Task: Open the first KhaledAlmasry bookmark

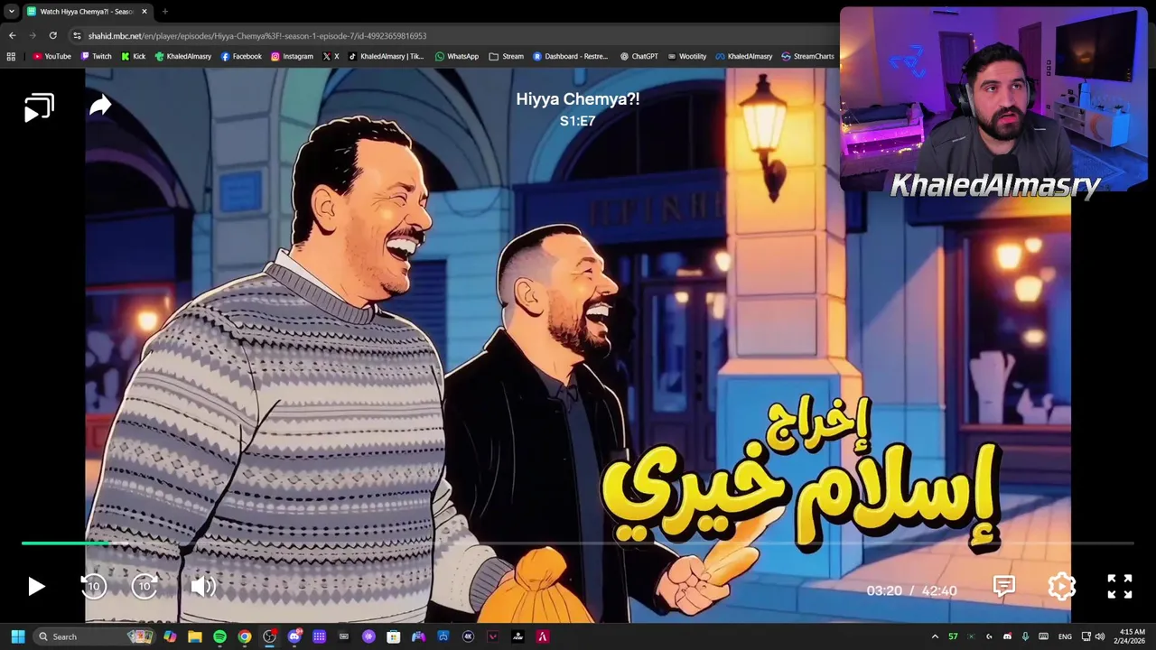Action: point(182,56)
